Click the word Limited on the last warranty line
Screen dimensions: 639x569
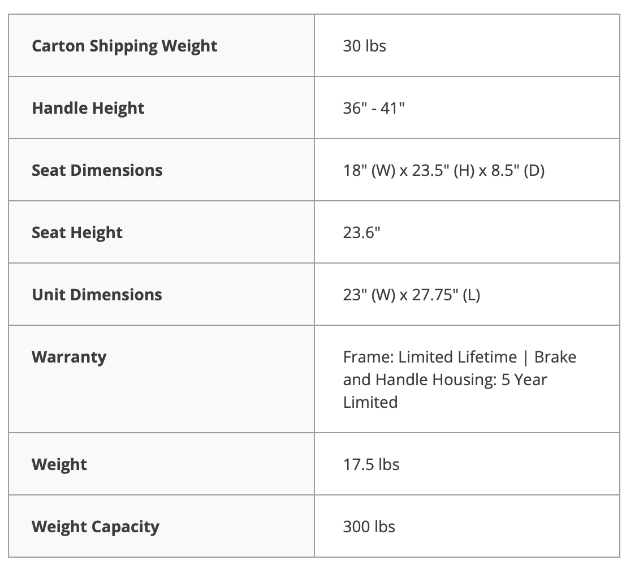[370, 402]
